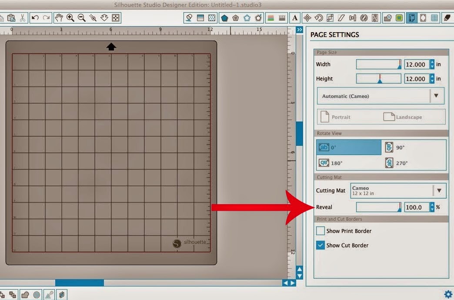The image size is (454, 300).
Task: Click the pentagon with pencil icon
Action: pyautogui.click(x=258, y=18)
